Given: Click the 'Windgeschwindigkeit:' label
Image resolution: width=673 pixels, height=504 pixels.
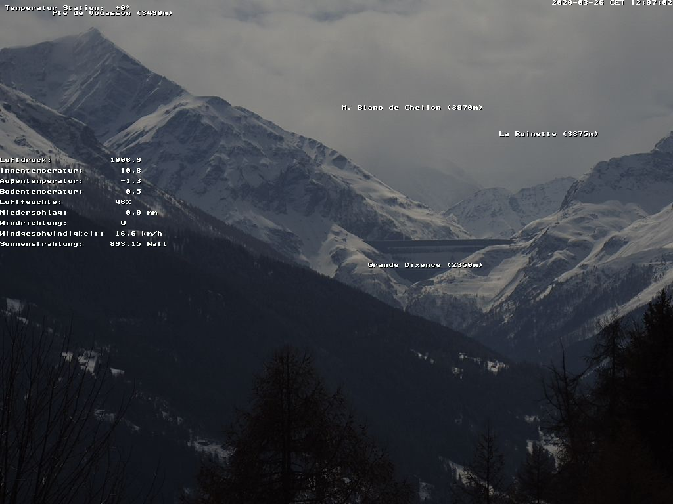Looking at the screenshot, I should click(x=52, y=234).
